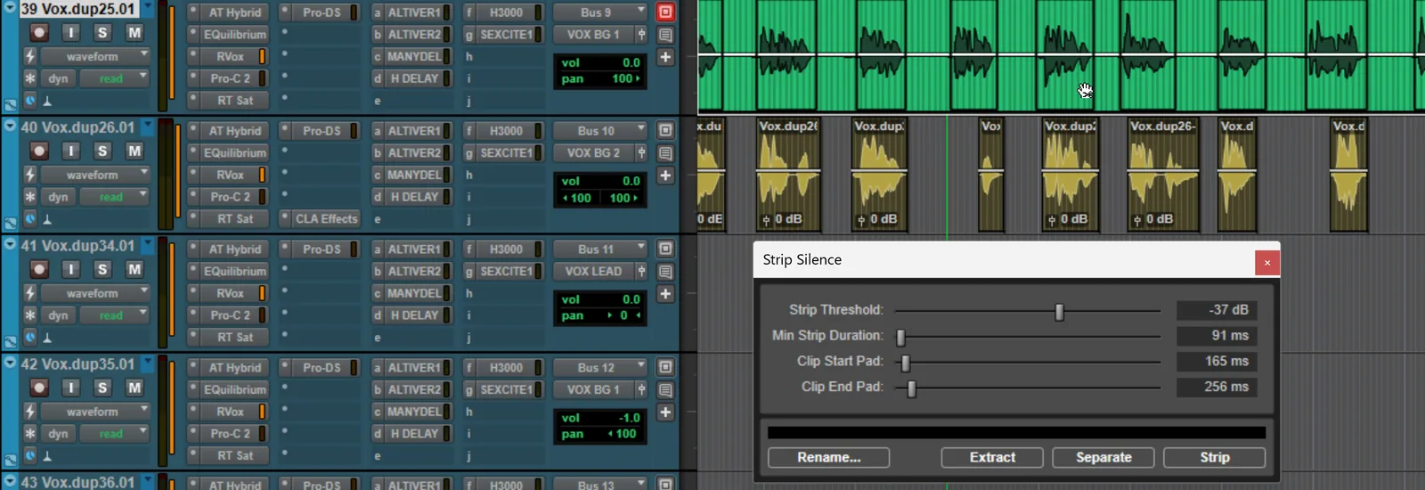Open automation mode 'read' dropdown on track 40

click(115, 197)
